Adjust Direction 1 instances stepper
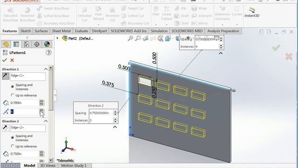The height and width of the screenshot is (168, 298). point(41,111)
